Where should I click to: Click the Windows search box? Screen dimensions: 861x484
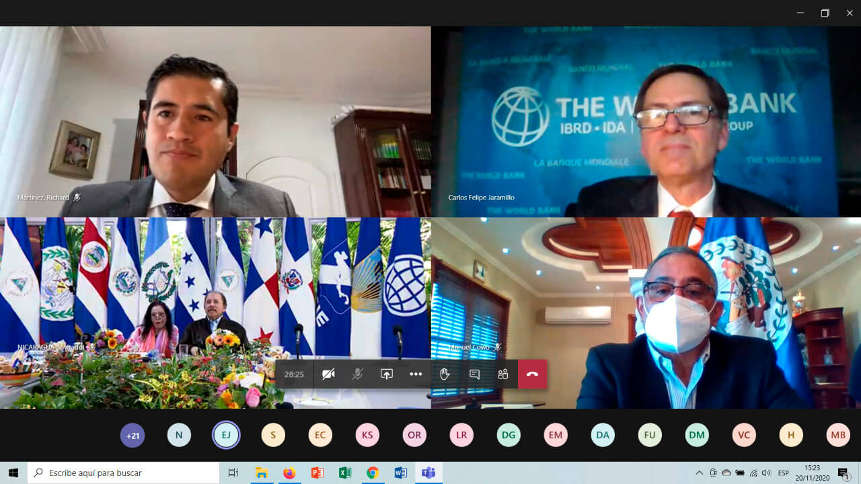click(124, 473)
